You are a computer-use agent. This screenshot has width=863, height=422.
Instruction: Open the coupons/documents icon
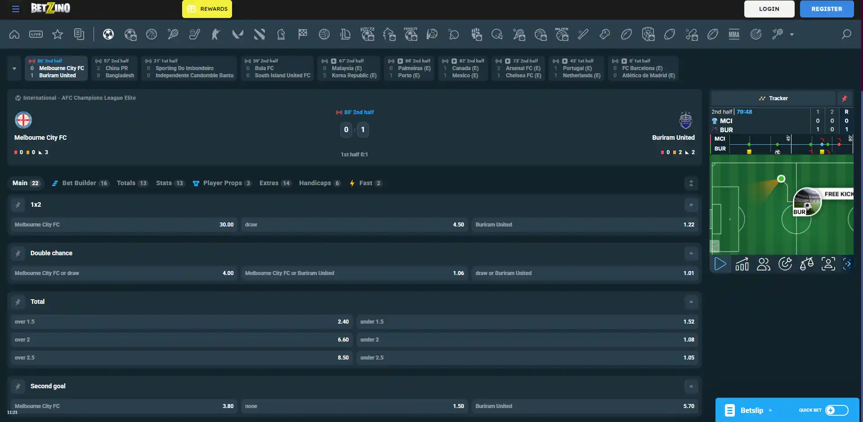click(79, 34)
